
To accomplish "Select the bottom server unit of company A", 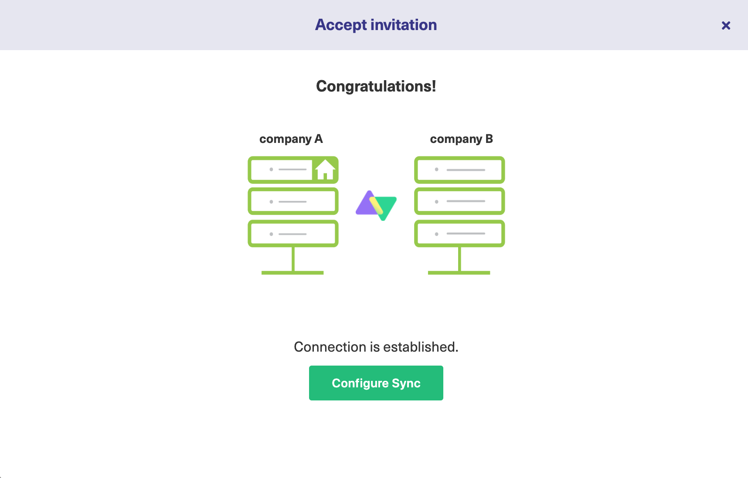I will pyautogui.click(x=293, y=234).
